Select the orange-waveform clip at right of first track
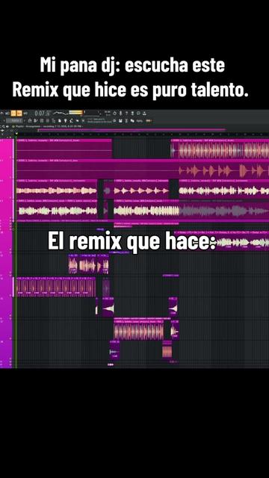 pos(220,149)
